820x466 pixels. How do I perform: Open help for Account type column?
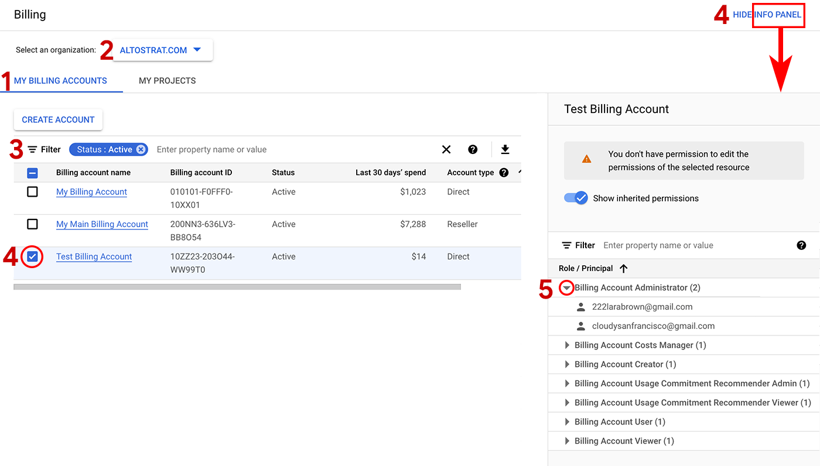503,172
